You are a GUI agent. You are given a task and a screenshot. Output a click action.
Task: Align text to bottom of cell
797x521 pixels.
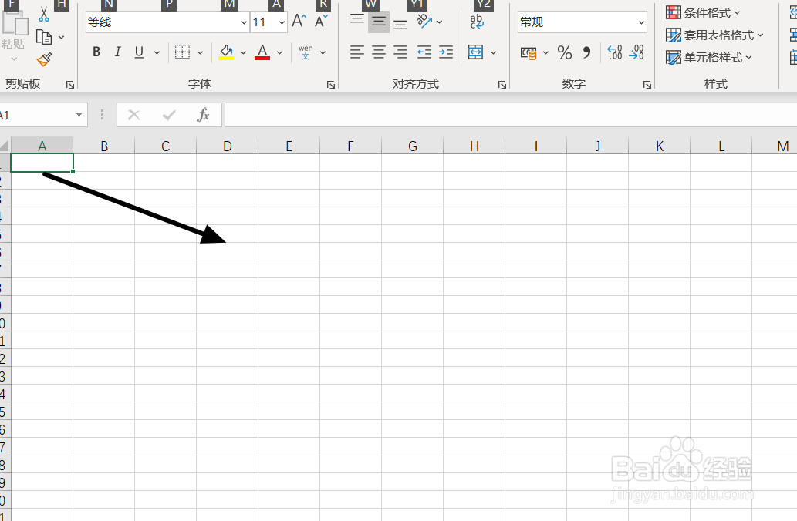(x=400, y=23)
